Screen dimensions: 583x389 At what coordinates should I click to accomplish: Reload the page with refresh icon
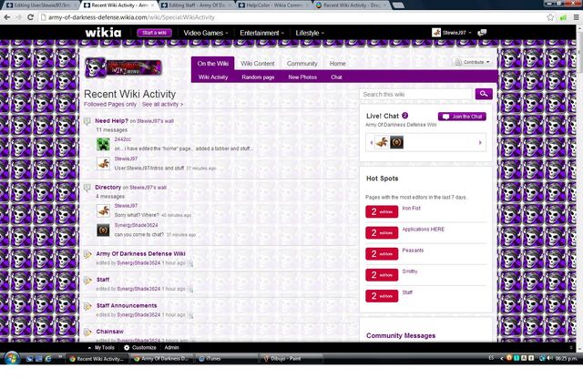(30, 17)
